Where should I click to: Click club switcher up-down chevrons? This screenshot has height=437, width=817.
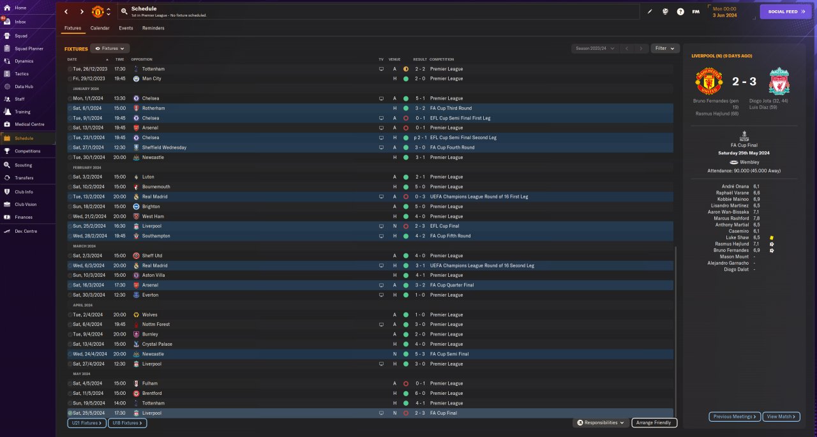pyautogui.click(x=109, y=11)
